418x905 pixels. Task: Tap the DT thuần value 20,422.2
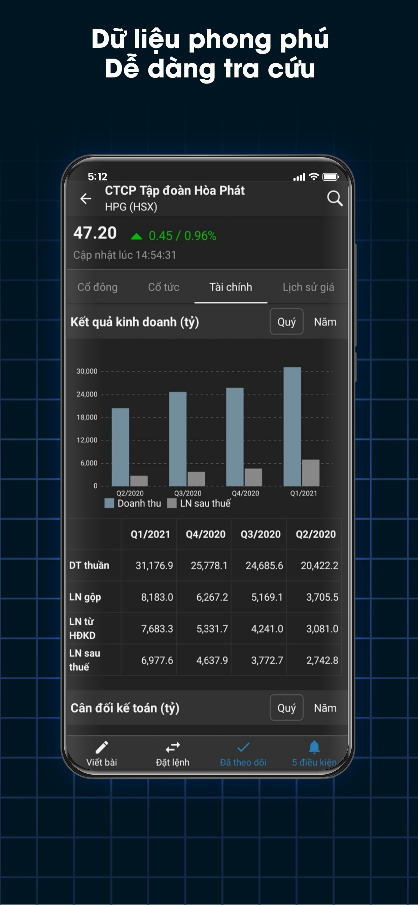pyautogui.click(x=319, y=565)
